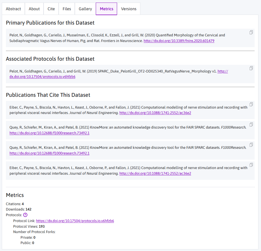Select the 'Protocol Views: 193' text
This screenshot has width=261, height=251.
pos(29,226)
